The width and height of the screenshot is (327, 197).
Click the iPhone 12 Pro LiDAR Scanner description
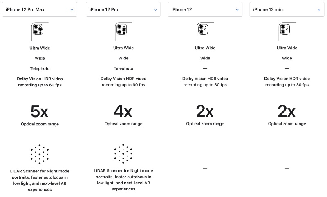coord(123,180)
